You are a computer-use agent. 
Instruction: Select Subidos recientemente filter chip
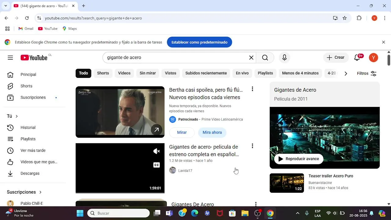(206, 73)
